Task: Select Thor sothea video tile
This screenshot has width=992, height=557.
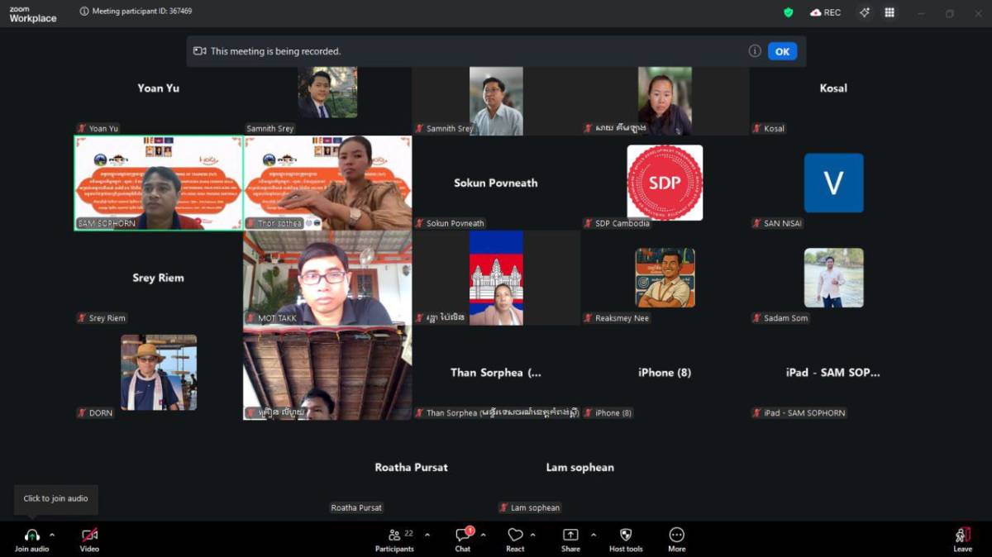Action: [x=327, y=183]
